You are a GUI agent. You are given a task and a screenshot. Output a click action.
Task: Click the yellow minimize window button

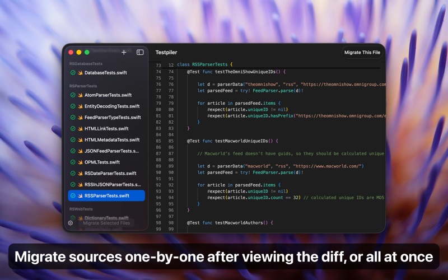79,52
